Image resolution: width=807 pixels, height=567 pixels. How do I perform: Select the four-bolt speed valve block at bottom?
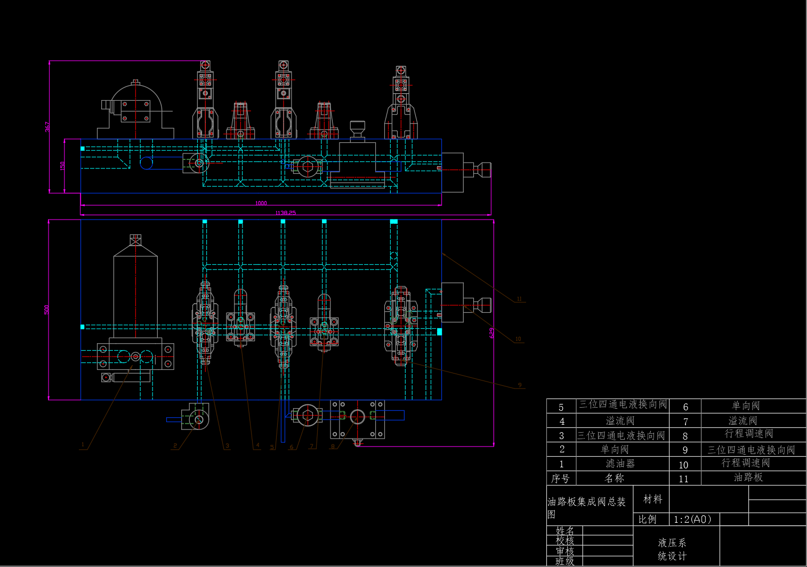pos(357,418)
